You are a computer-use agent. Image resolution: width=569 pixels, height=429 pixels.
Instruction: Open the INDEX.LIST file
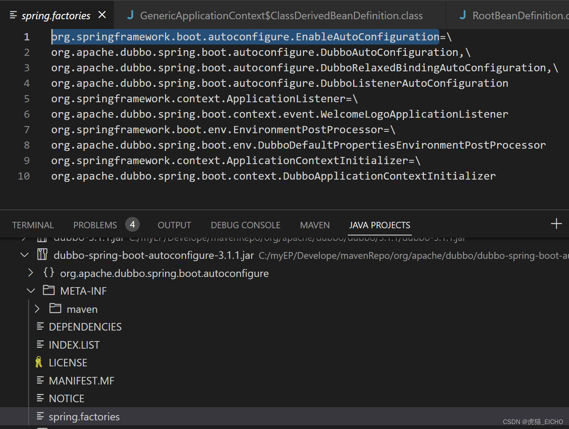(74, 345)
